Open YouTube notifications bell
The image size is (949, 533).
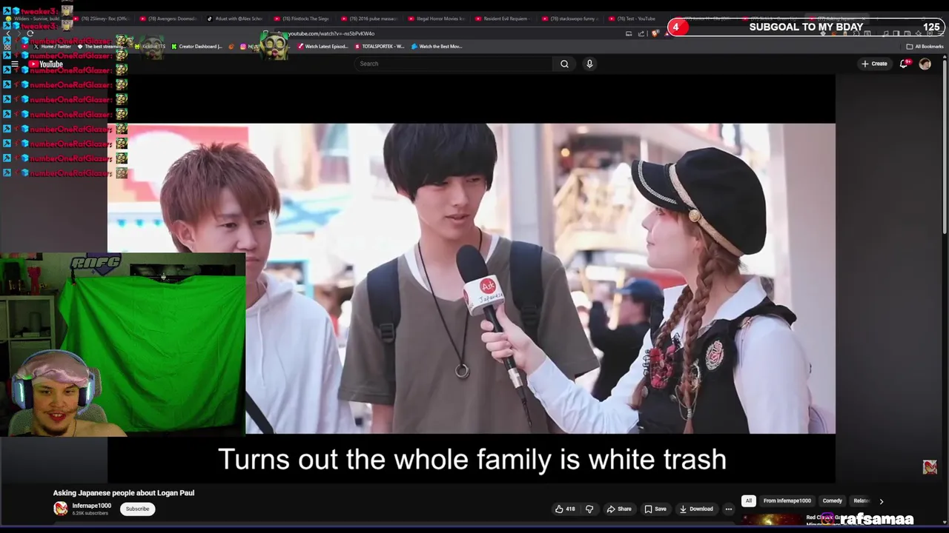pos(904,64)
